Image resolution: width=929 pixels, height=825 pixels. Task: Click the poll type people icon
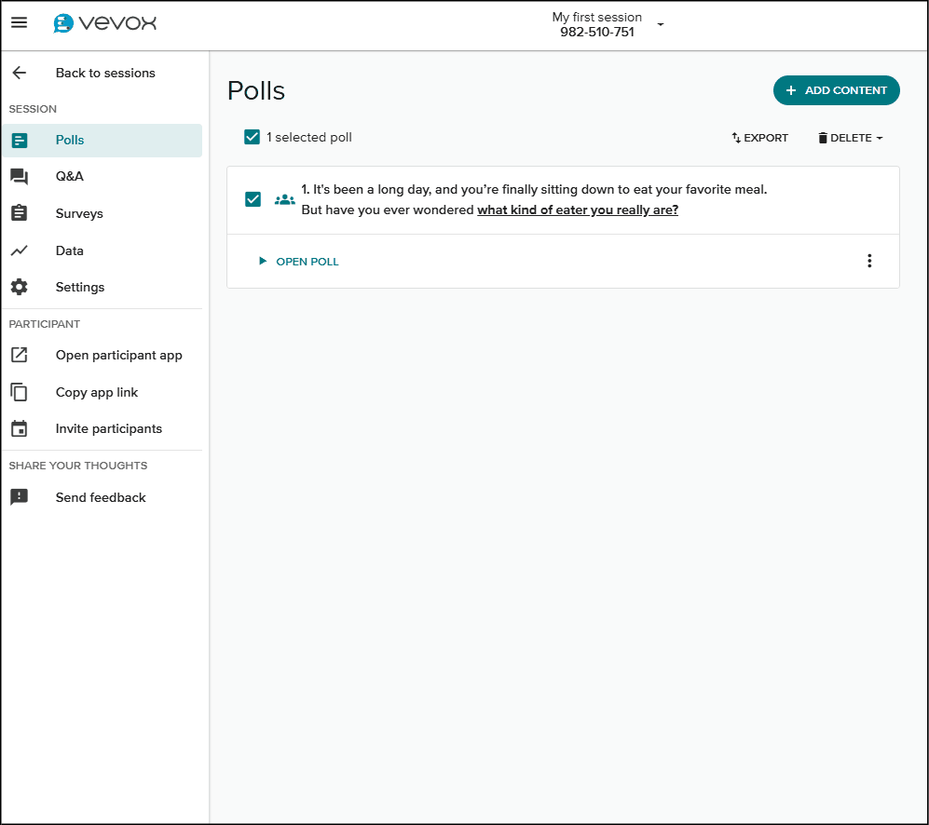point(285,199)
